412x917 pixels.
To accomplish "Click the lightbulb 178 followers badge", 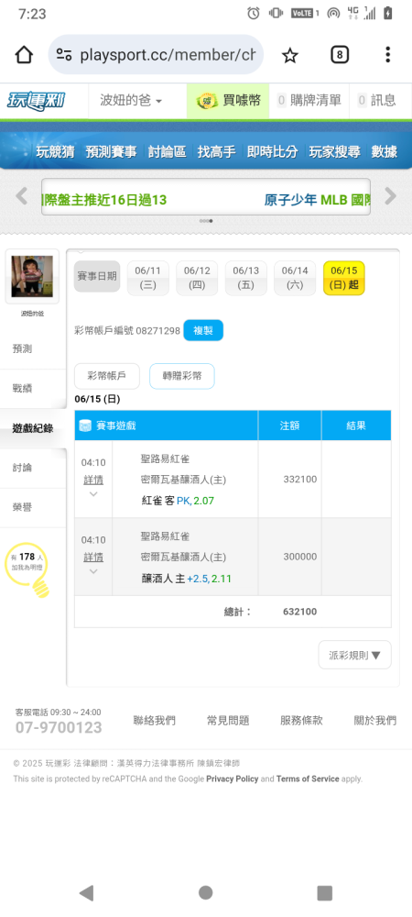I will [27, 570].
